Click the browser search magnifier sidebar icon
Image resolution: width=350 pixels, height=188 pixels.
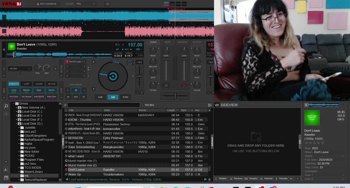click(x=6, y=106)
